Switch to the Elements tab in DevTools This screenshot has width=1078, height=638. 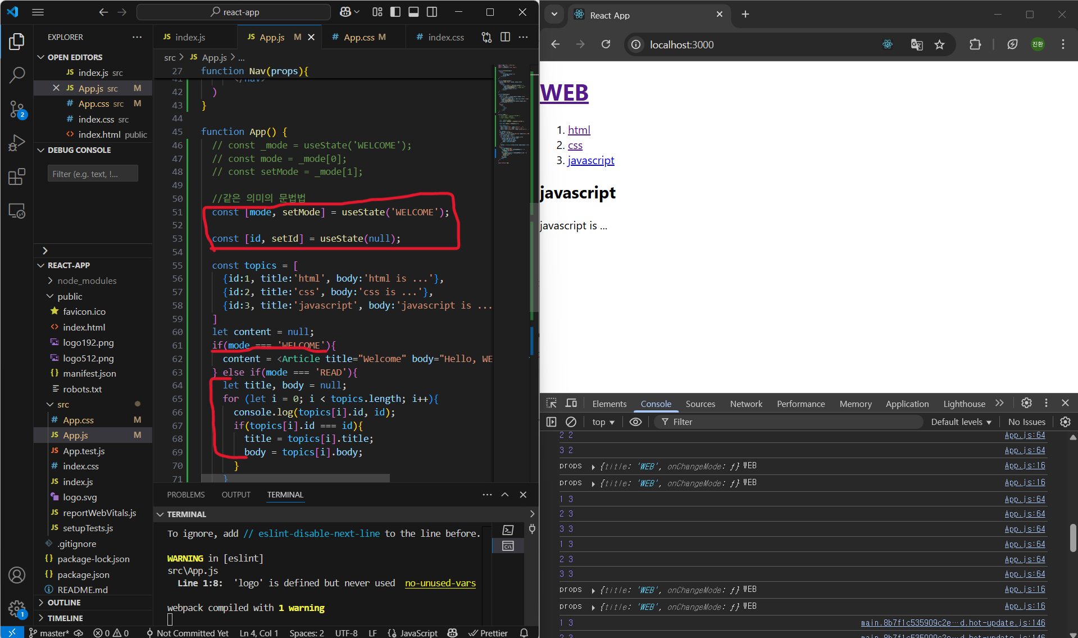tap(609, 404)
